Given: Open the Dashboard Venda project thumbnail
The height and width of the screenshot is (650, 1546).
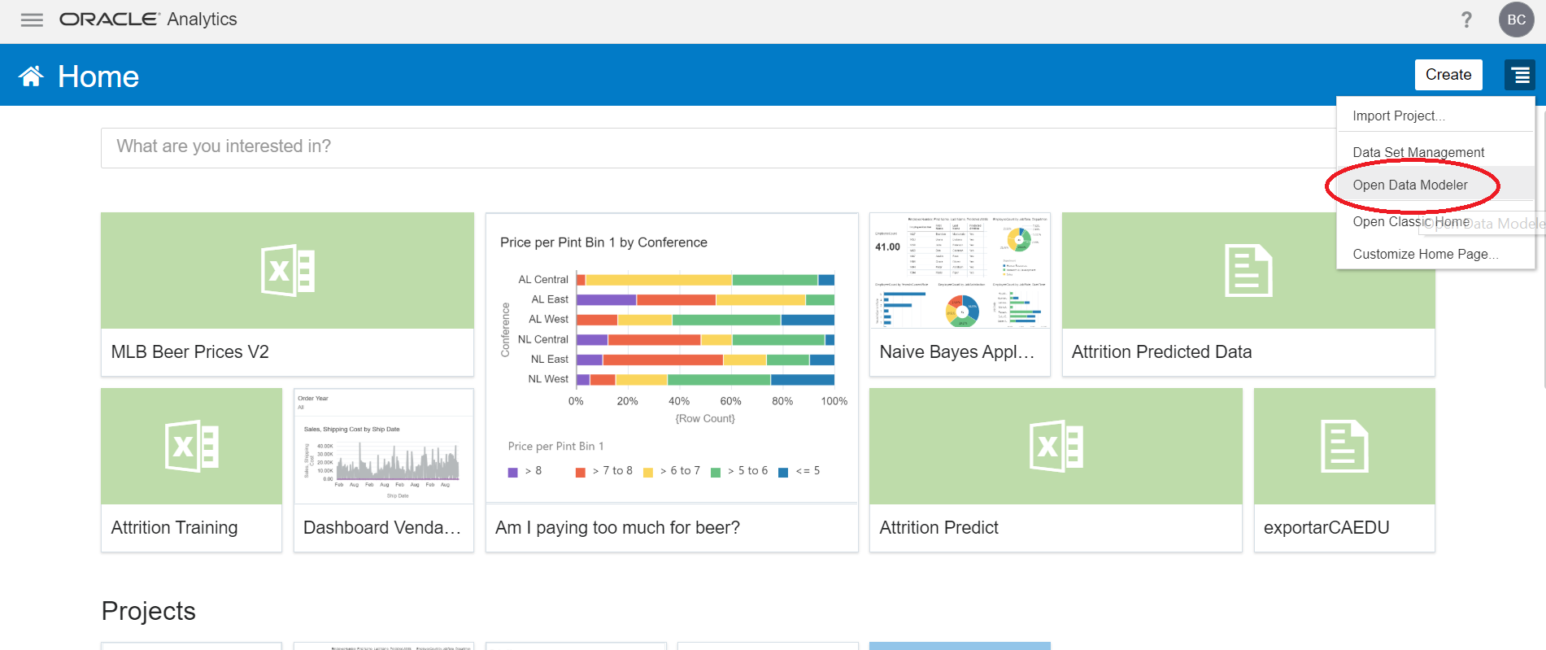Looking at the screenshot, I should point(383,446).
